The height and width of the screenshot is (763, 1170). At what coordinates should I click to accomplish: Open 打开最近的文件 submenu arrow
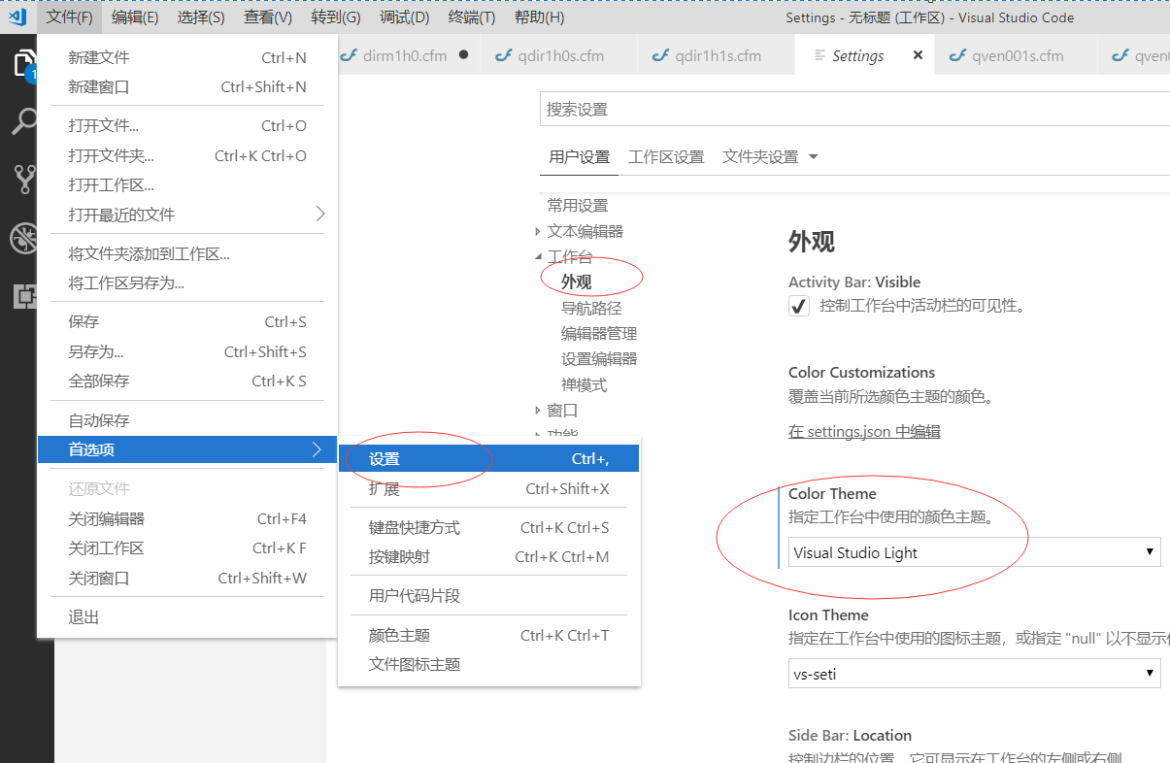318,214
